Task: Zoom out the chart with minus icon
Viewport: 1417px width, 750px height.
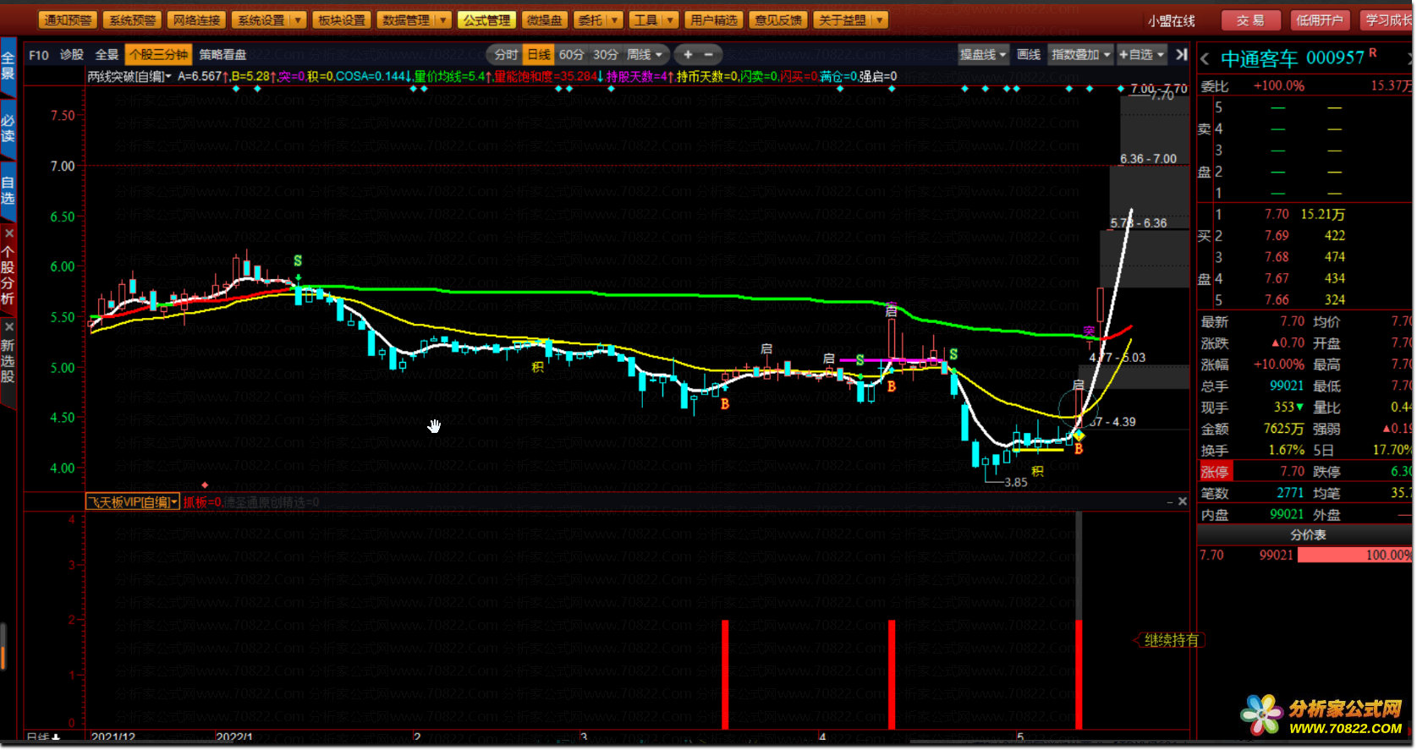Action: tap(709, 55)
